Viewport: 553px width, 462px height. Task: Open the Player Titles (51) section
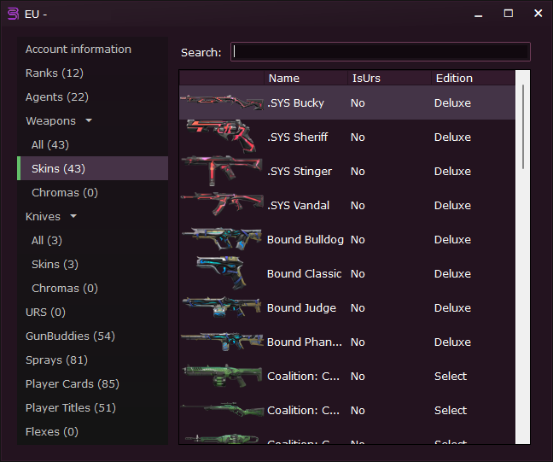(x=71, y=408)
